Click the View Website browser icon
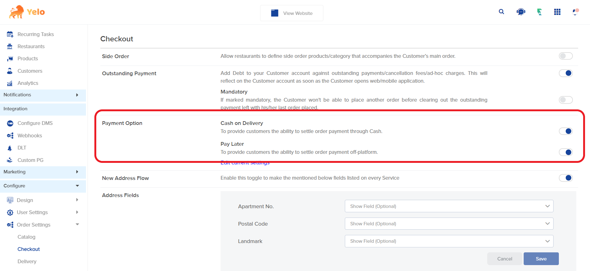The height and width of the screenshot is (271, 590). click(274, 13)
